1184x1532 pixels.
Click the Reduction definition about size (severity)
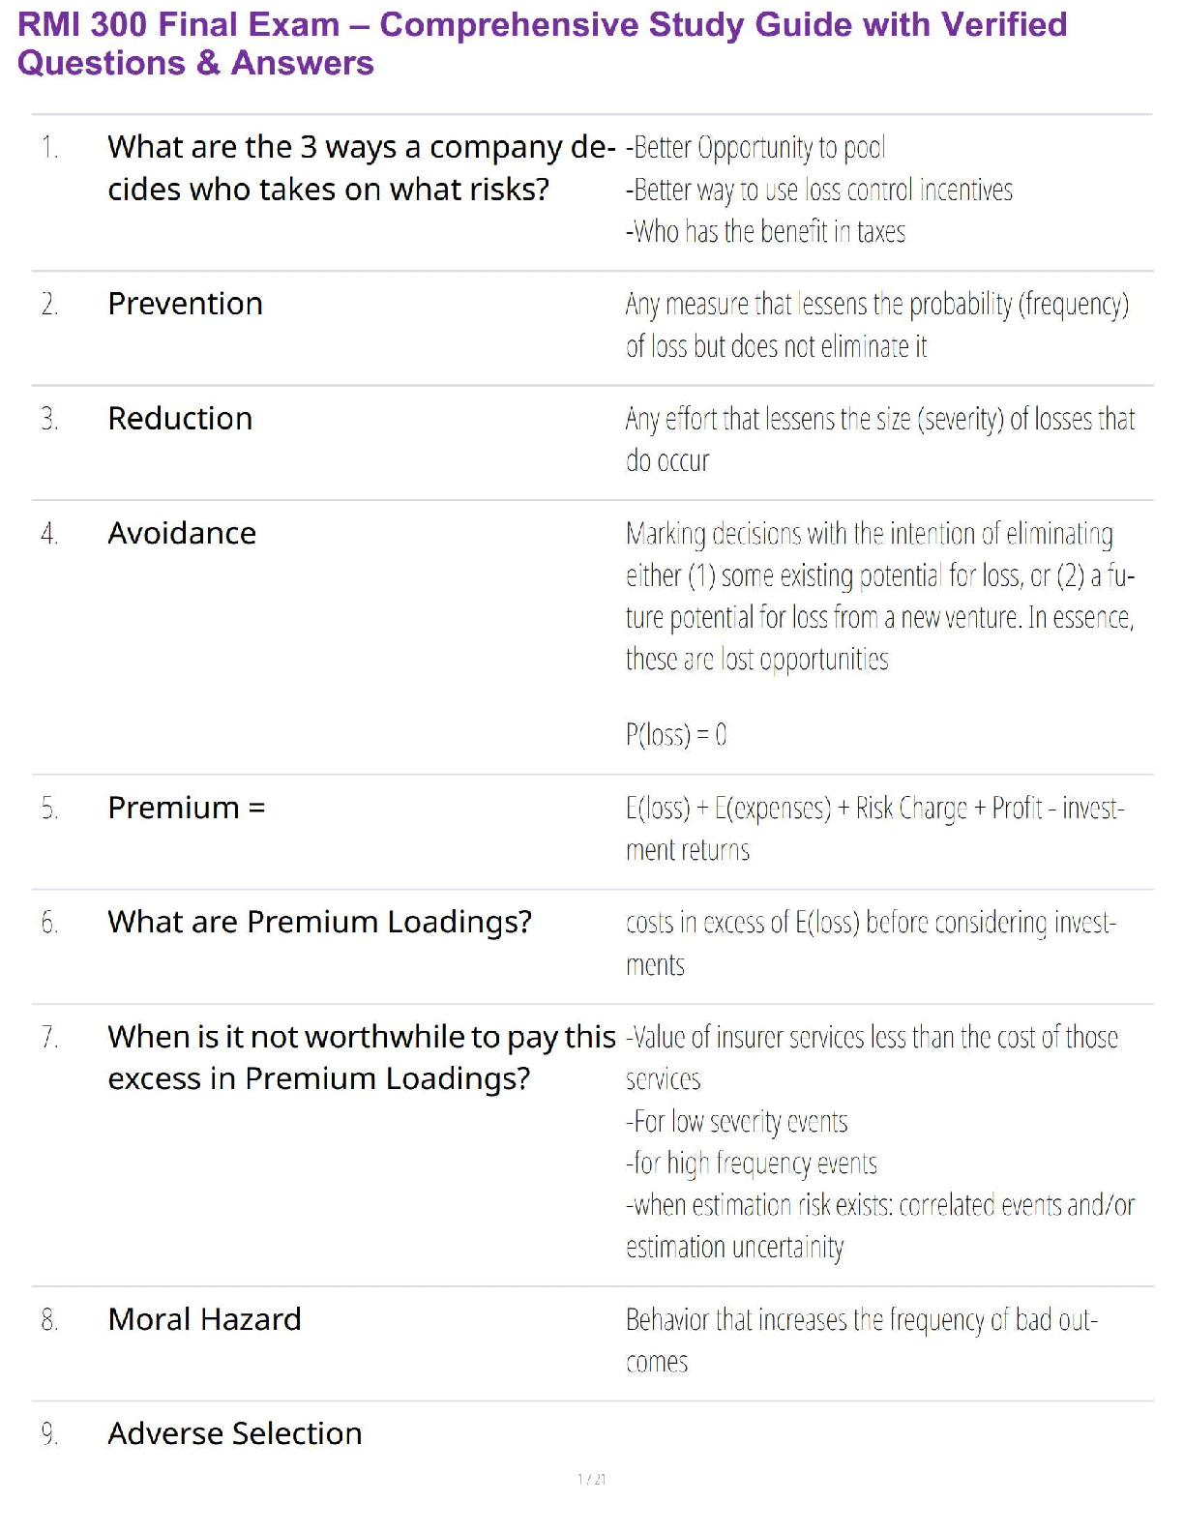coord(879,440)
